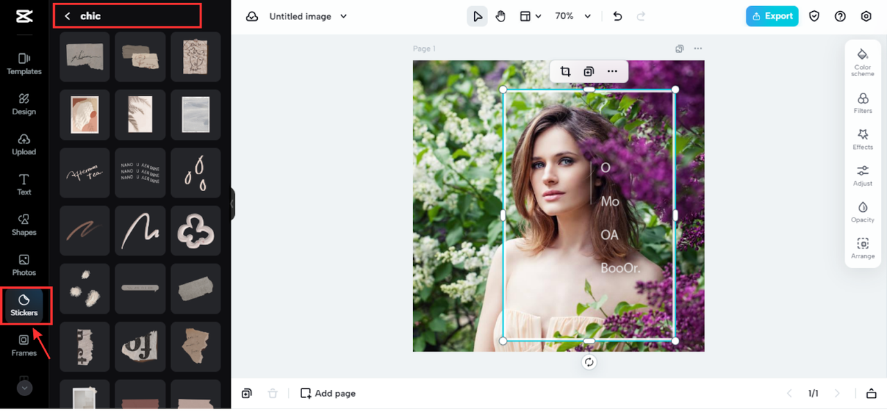Open floating toolbar more options
The height and width of the screenshot is (412, 887).
coord(612,71)
